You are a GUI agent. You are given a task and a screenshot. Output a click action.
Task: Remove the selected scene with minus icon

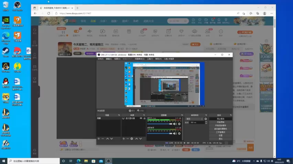pos(103,139)
